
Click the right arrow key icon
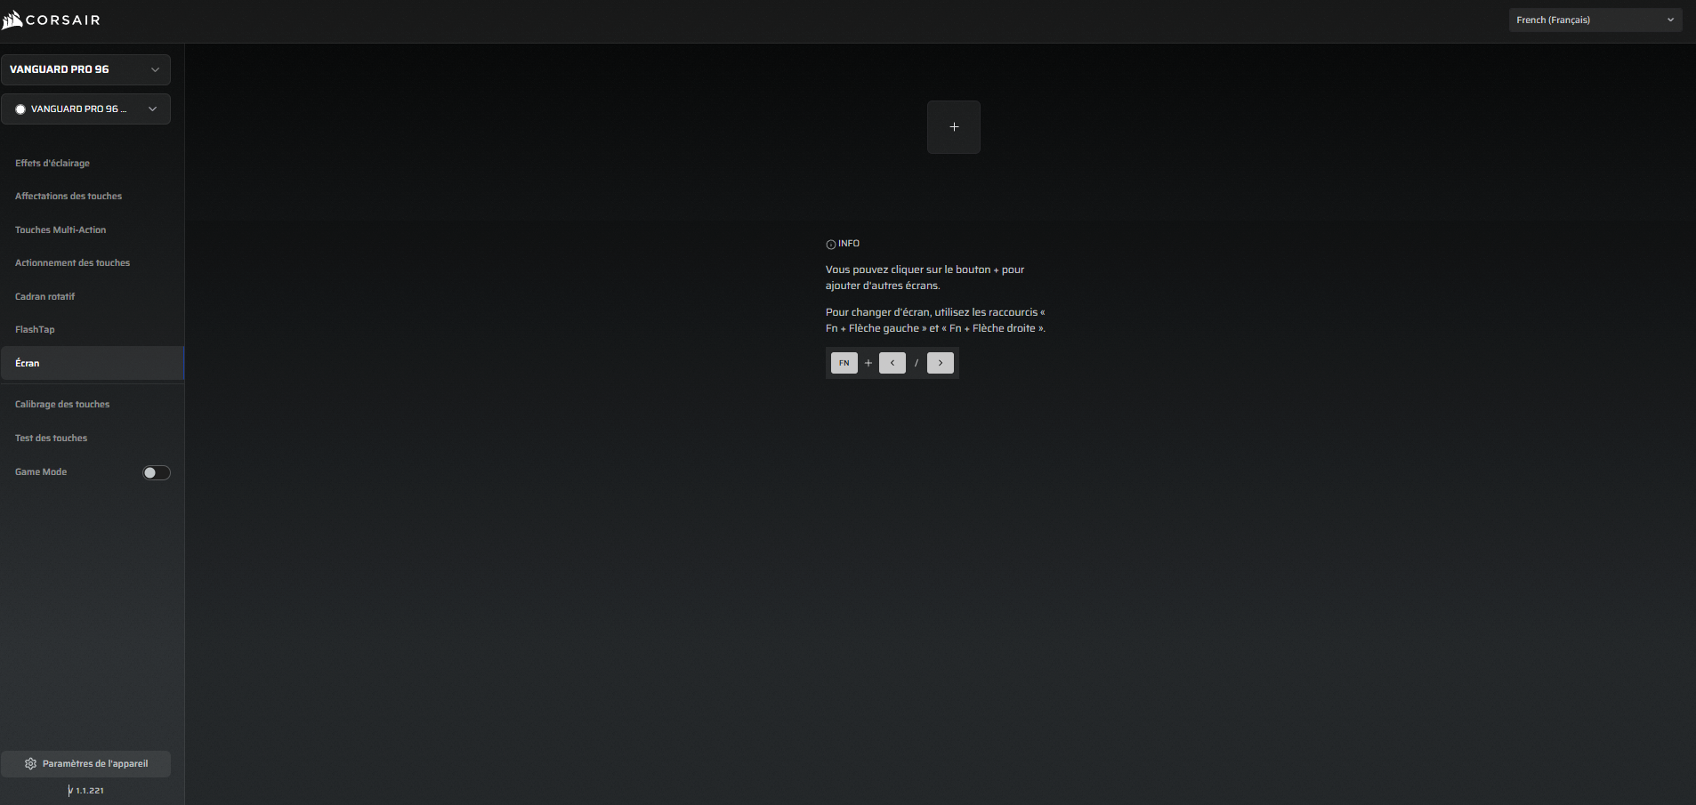[940, 363]
